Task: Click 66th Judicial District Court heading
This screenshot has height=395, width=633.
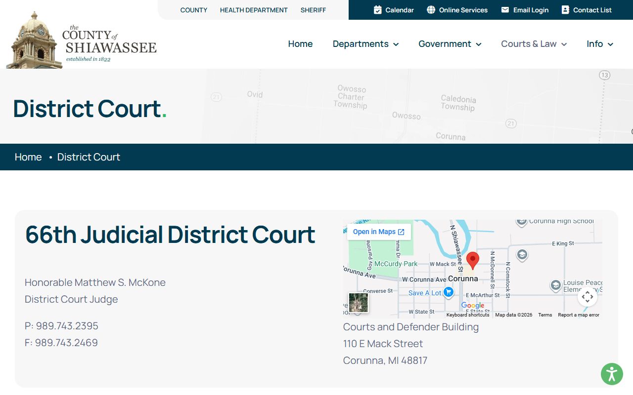Action: (x=170, y=234)
